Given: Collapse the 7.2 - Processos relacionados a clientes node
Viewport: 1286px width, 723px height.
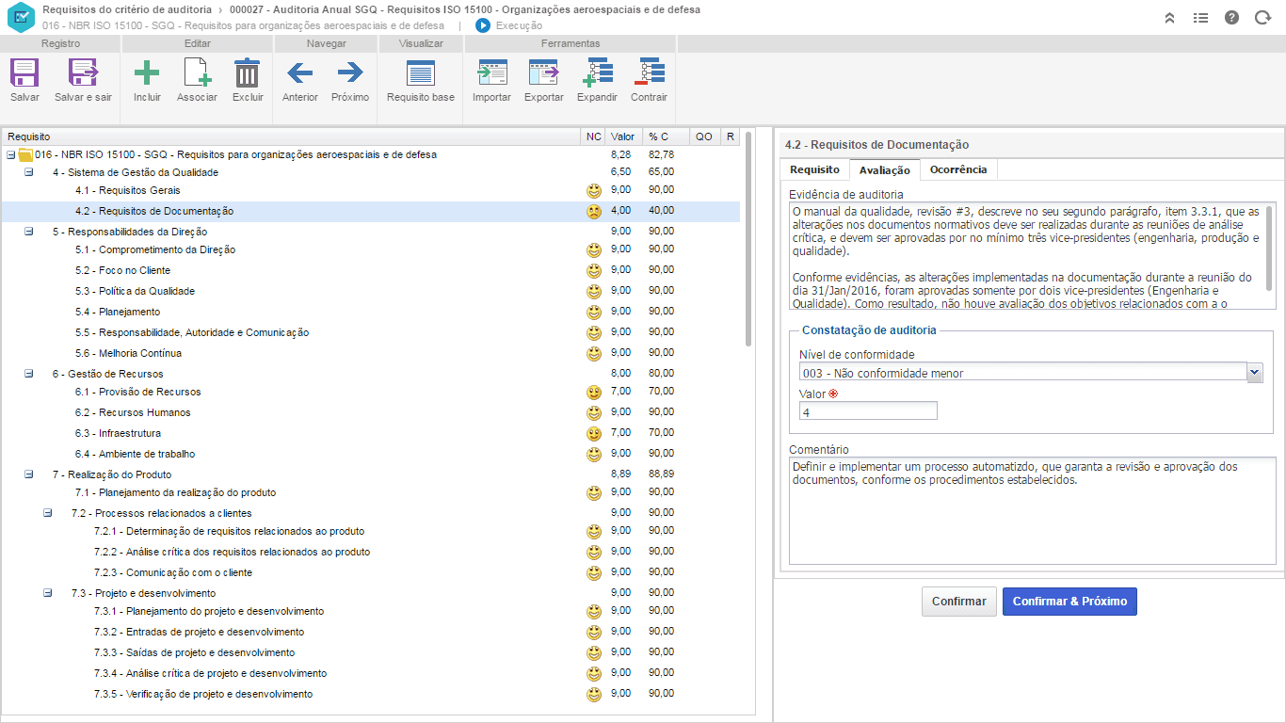Looking at the screenshot, I should (x=47, y=513).
